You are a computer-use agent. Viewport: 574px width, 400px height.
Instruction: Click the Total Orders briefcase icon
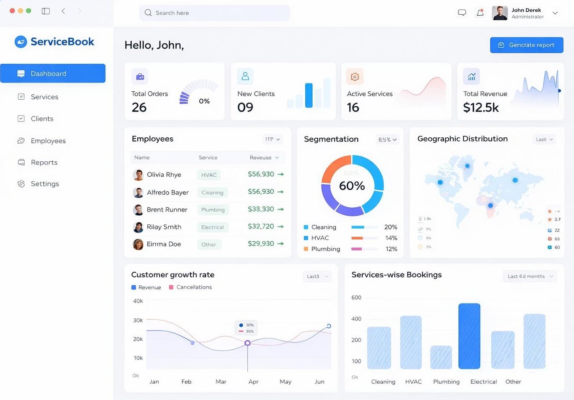(x=140, y=77)
